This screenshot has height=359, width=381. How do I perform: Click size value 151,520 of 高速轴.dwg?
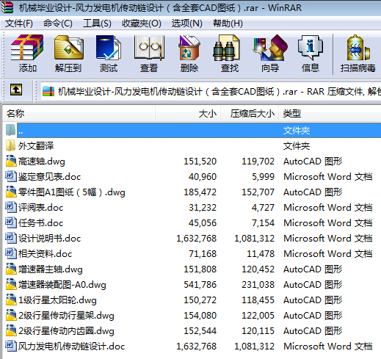200,162
